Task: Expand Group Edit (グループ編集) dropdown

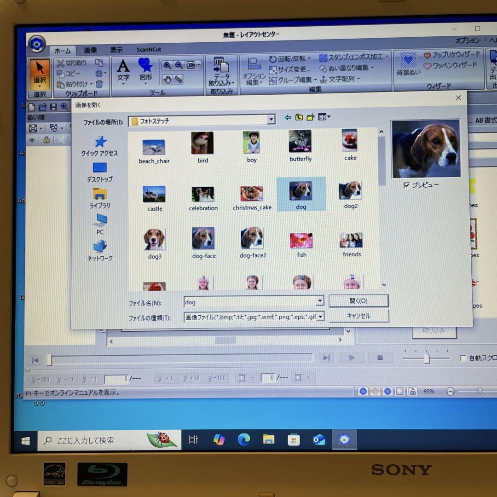Action: [x=315, y=79]
